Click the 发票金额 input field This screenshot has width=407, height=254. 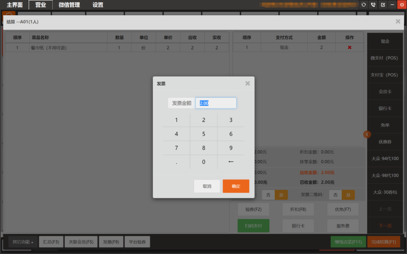click(x=216, y=103)
